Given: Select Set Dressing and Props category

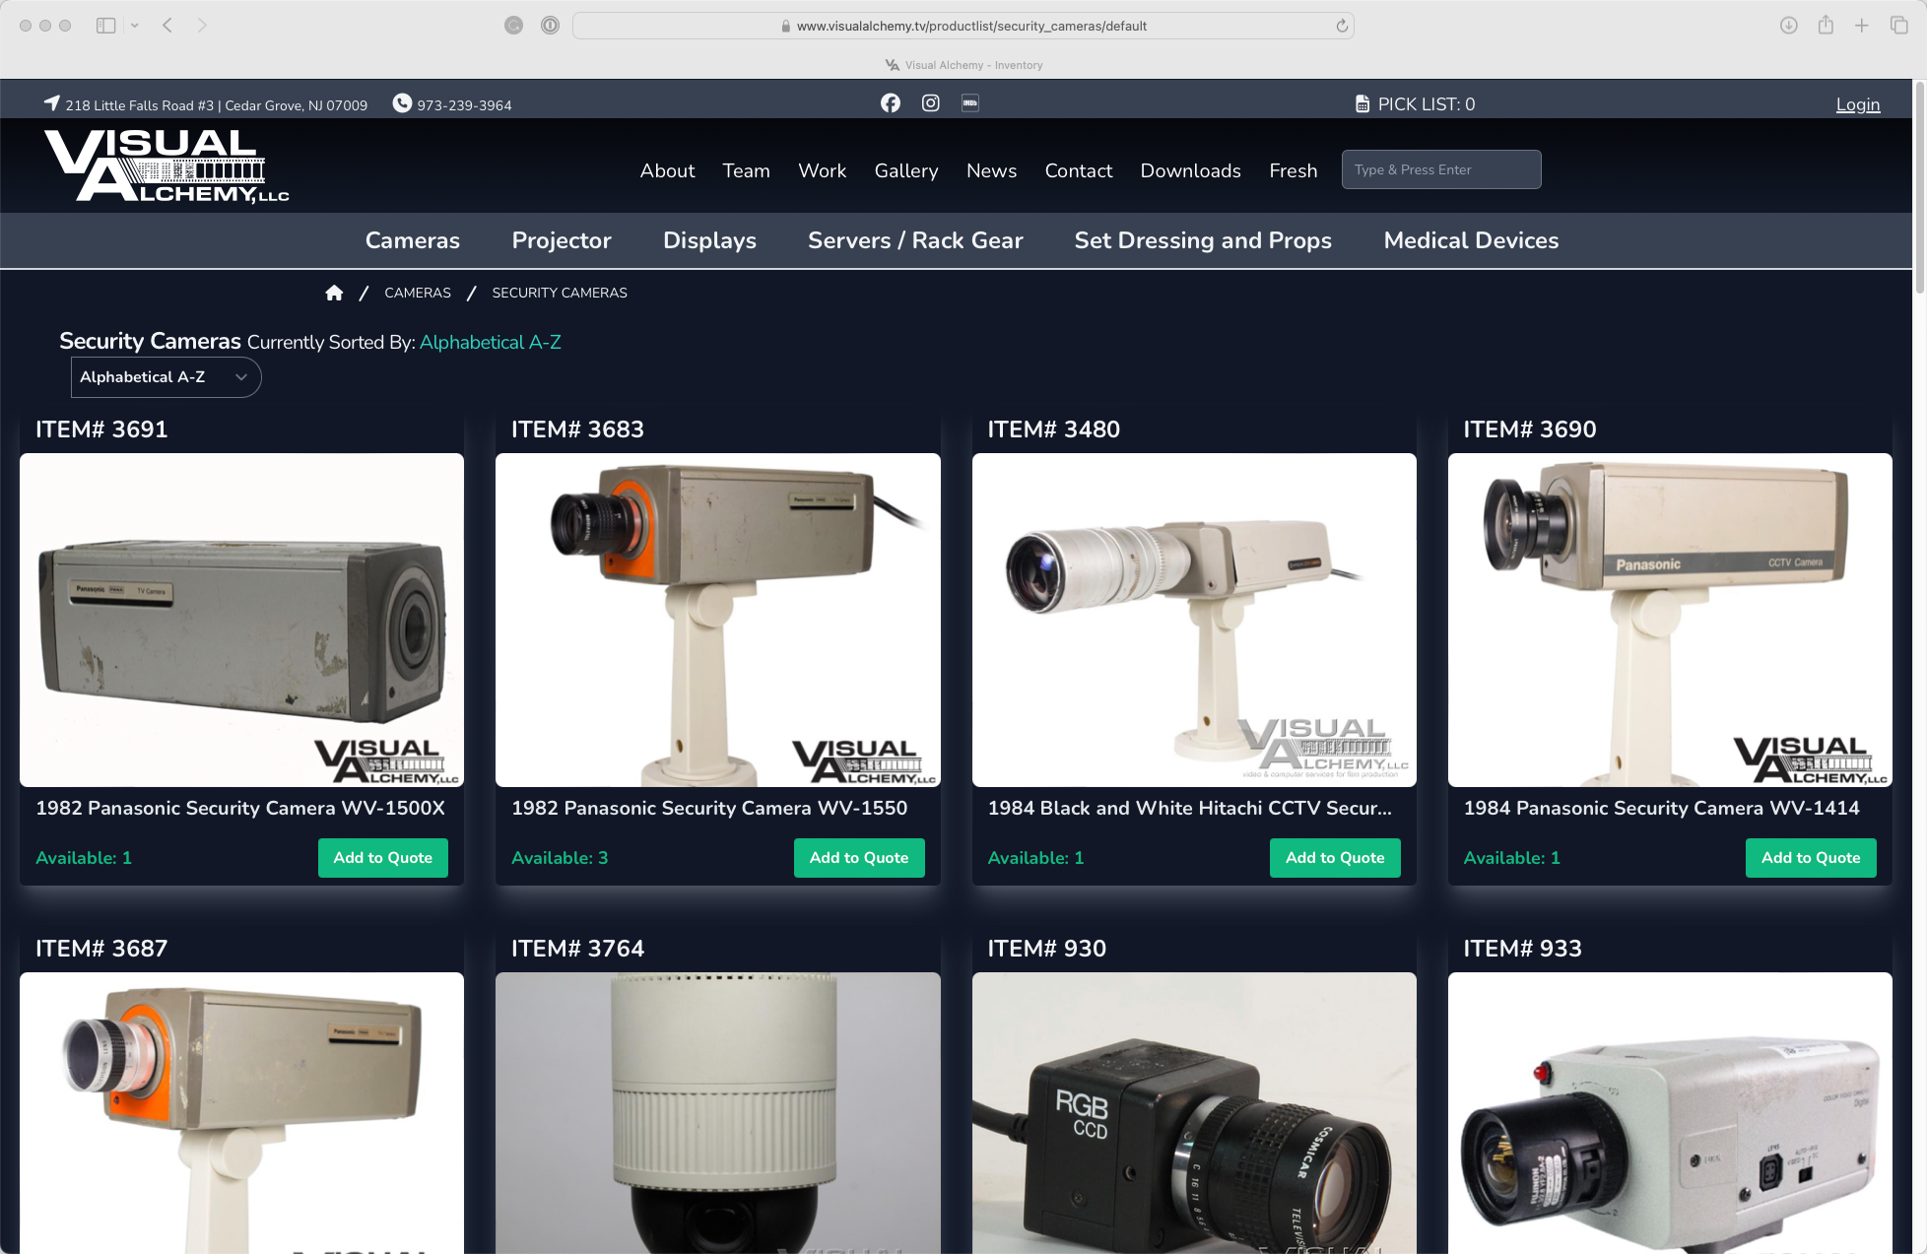Looking at the screenshot, I should (1203, 240).
